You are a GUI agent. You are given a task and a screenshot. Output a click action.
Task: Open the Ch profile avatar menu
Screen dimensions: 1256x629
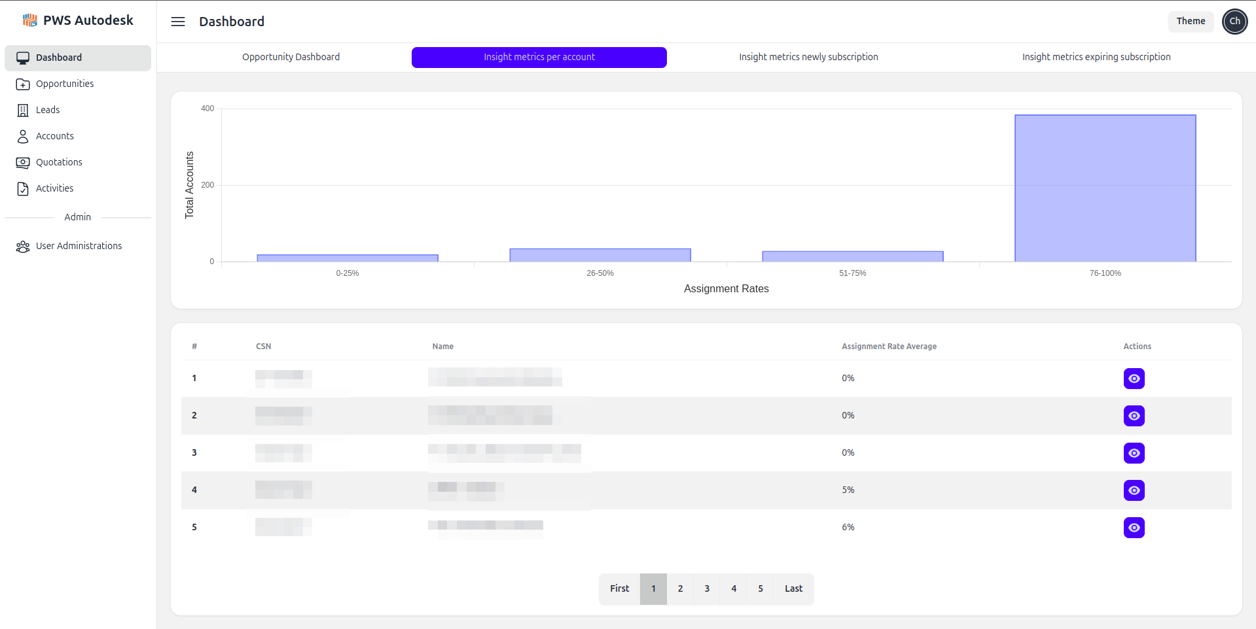pyautogui.click(x=1234, y=21)
